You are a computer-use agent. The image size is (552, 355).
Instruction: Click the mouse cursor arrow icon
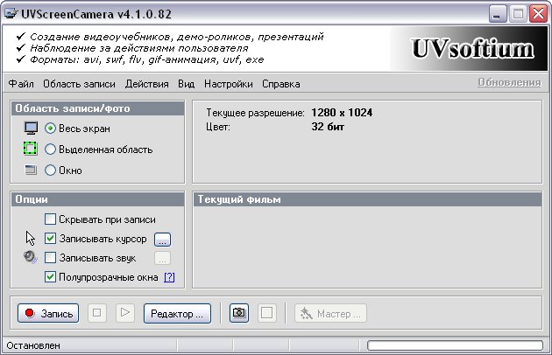32,238
